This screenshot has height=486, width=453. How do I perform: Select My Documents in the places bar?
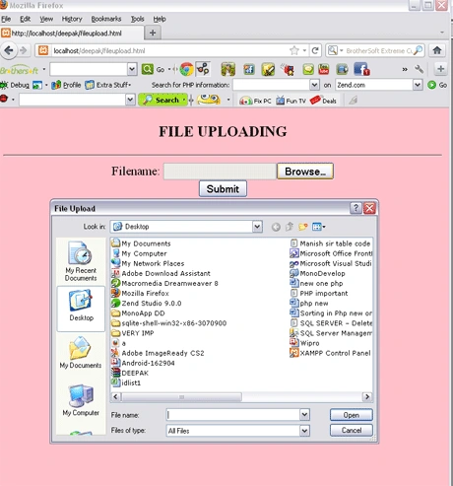point(81,353)
